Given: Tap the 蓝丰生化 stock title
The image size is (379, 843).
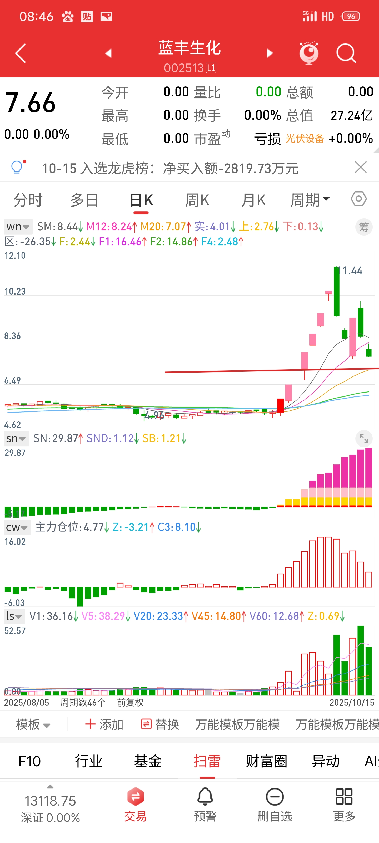Looking at the screenshot, I should pyautogui.click(x=190, y=48).
